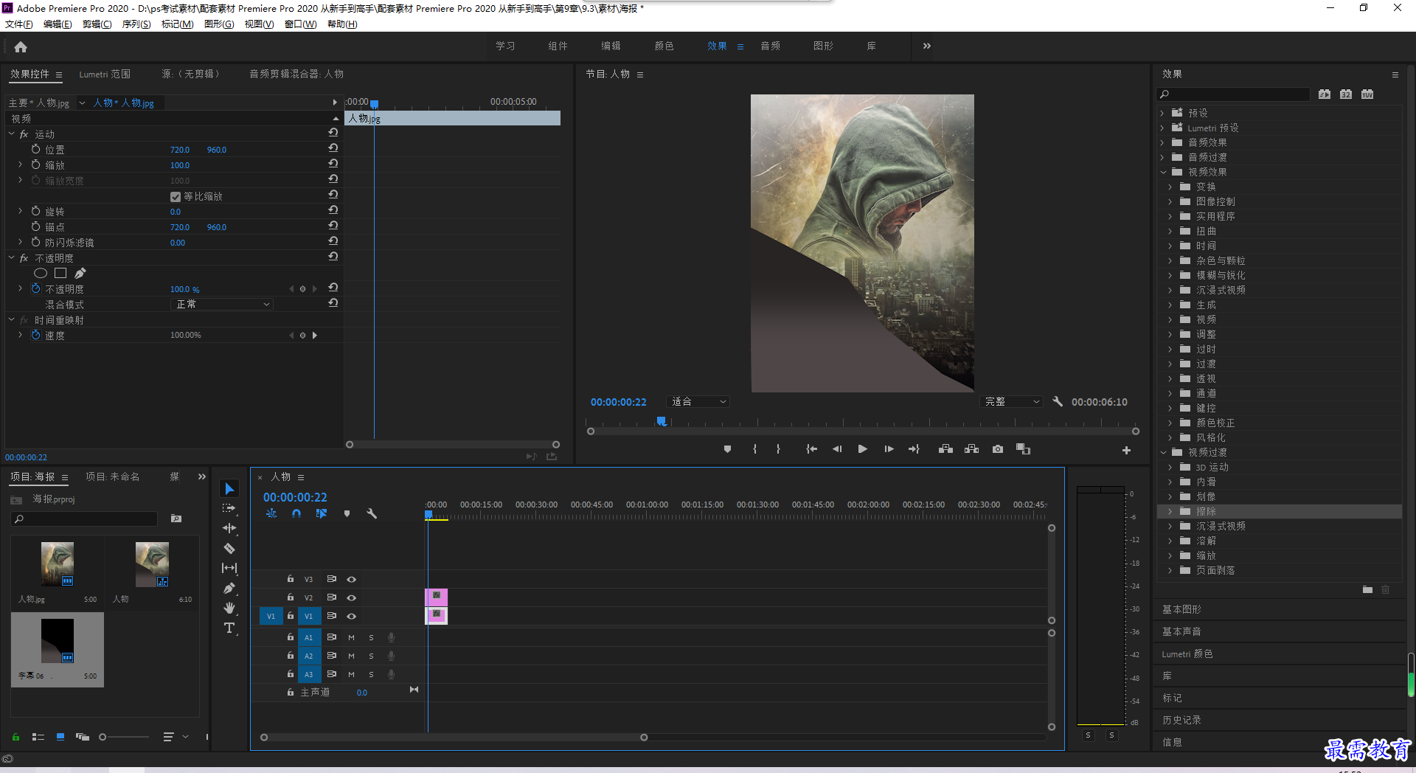
Task: Select the Selection tool arrow
Action: tap(229, 489)
